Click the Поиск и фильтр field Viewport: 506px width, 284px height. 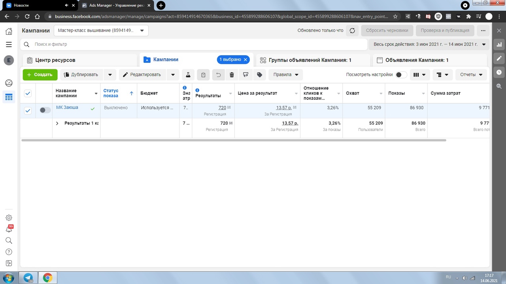(194, 45)
